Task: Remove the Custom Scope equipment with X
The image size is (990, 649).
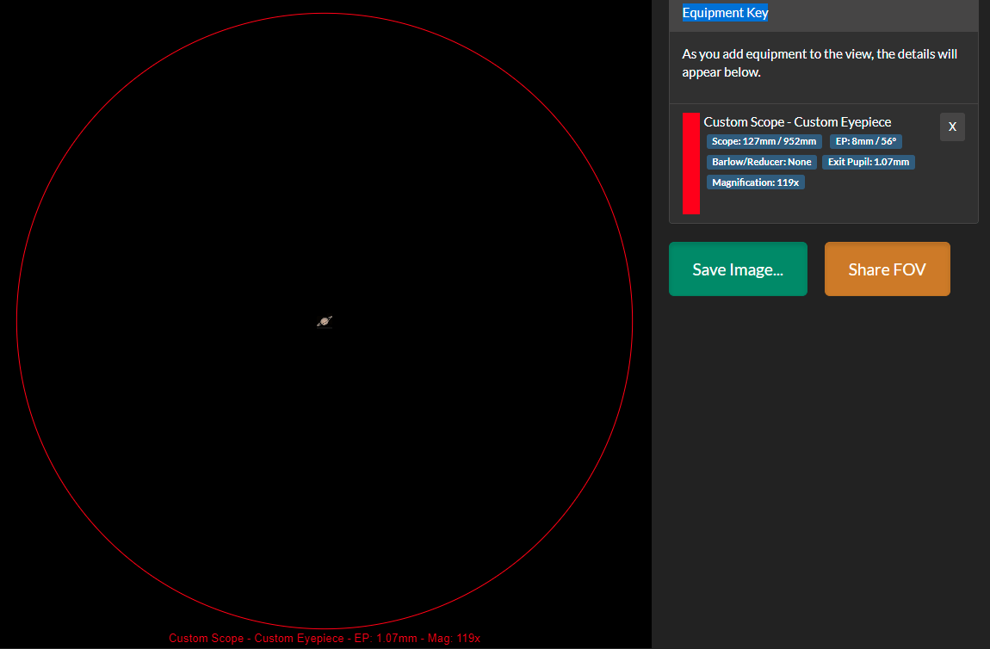Action: point(952,127)
